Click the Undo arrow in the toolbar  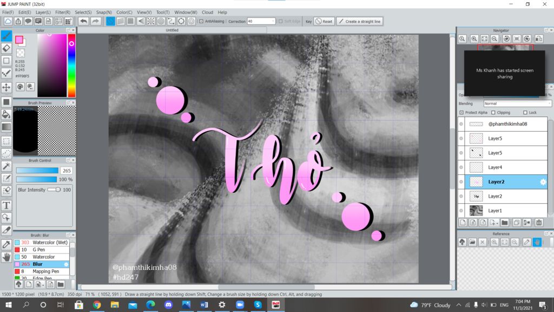click(x=83, y=21)
